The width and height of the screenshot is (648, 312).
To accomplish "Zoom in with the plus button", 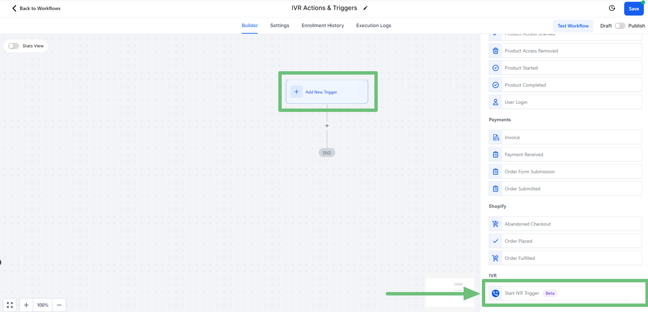I will coord(26,305).
